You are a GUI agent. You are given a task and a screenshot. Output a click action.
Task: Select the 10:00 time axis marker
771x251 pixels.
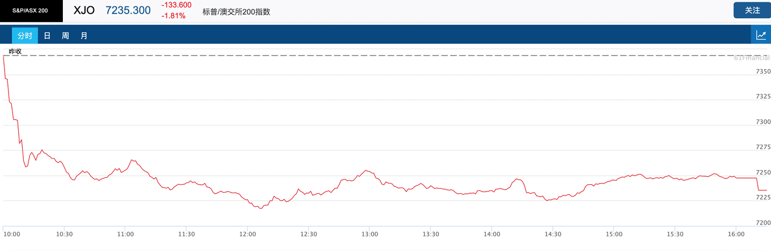[11, 233]
